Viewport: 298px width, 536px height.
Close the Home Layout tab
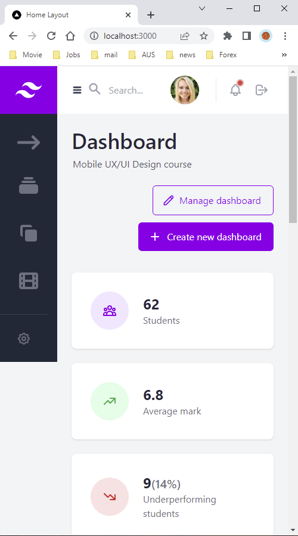pos(128,15)
